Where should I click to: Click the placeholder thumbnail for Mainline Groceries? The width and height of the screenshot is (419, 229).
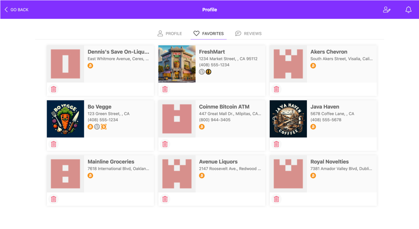tap(65, 174)
